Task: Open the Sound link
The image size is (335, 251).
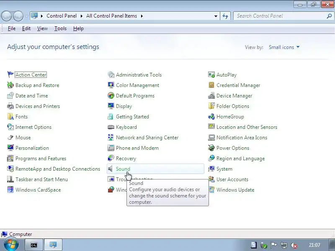Action: tap(123, 169)
